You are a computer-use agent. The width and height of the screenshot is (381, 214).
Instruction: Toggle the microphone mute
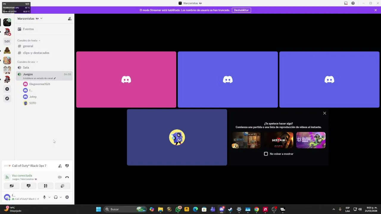[44, 197]
